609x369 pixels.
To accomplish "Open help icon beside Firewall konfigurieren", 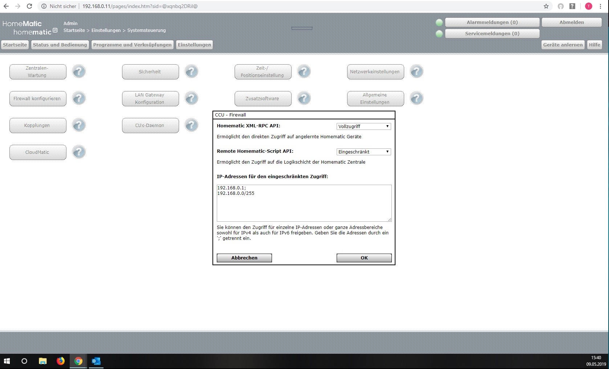I will (79, 98).
